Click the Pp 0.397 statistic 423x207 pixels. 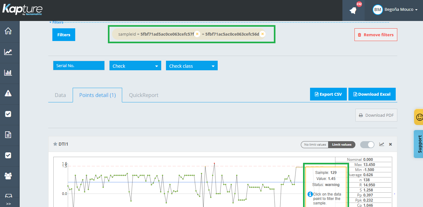click(365, 195)
